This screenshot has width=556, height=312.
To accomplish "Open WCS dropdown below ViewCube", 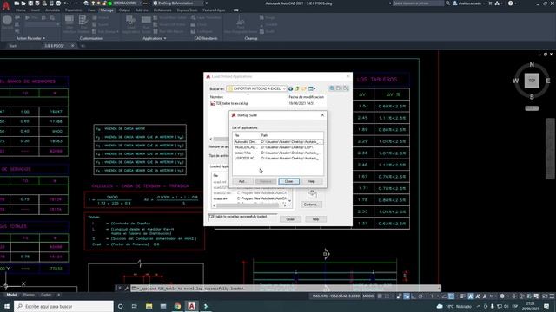I will [x=532, y=108].
